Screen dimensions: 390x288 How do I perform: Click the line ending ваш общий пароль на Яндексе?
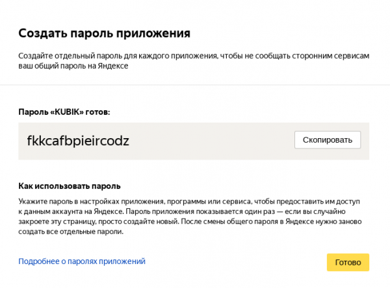click(x=74, y=66)
